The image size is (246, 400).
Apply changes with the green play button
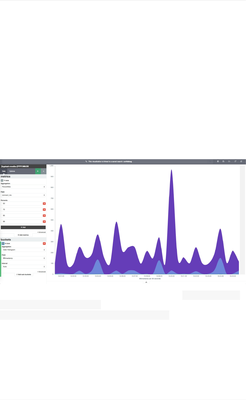click(38, 171)
